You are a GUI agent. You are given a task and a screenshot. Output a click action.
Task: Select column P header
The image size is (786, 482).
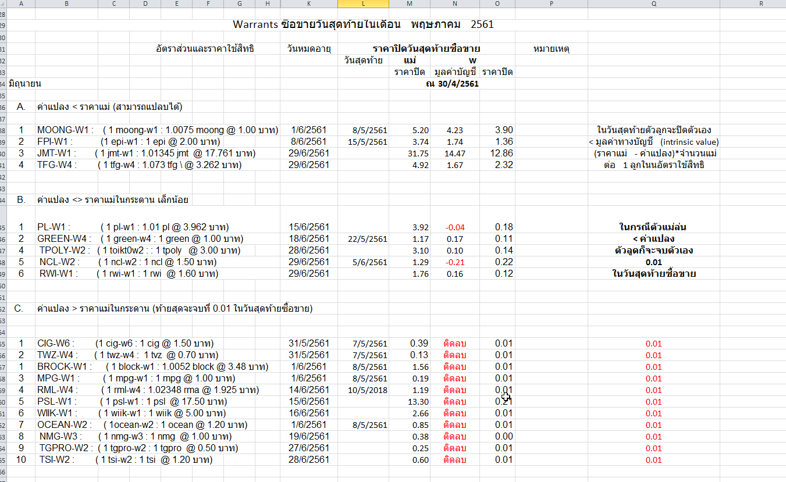[x=551, y=4]
